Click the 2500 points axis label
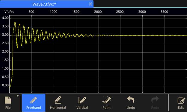 point(120,12)
